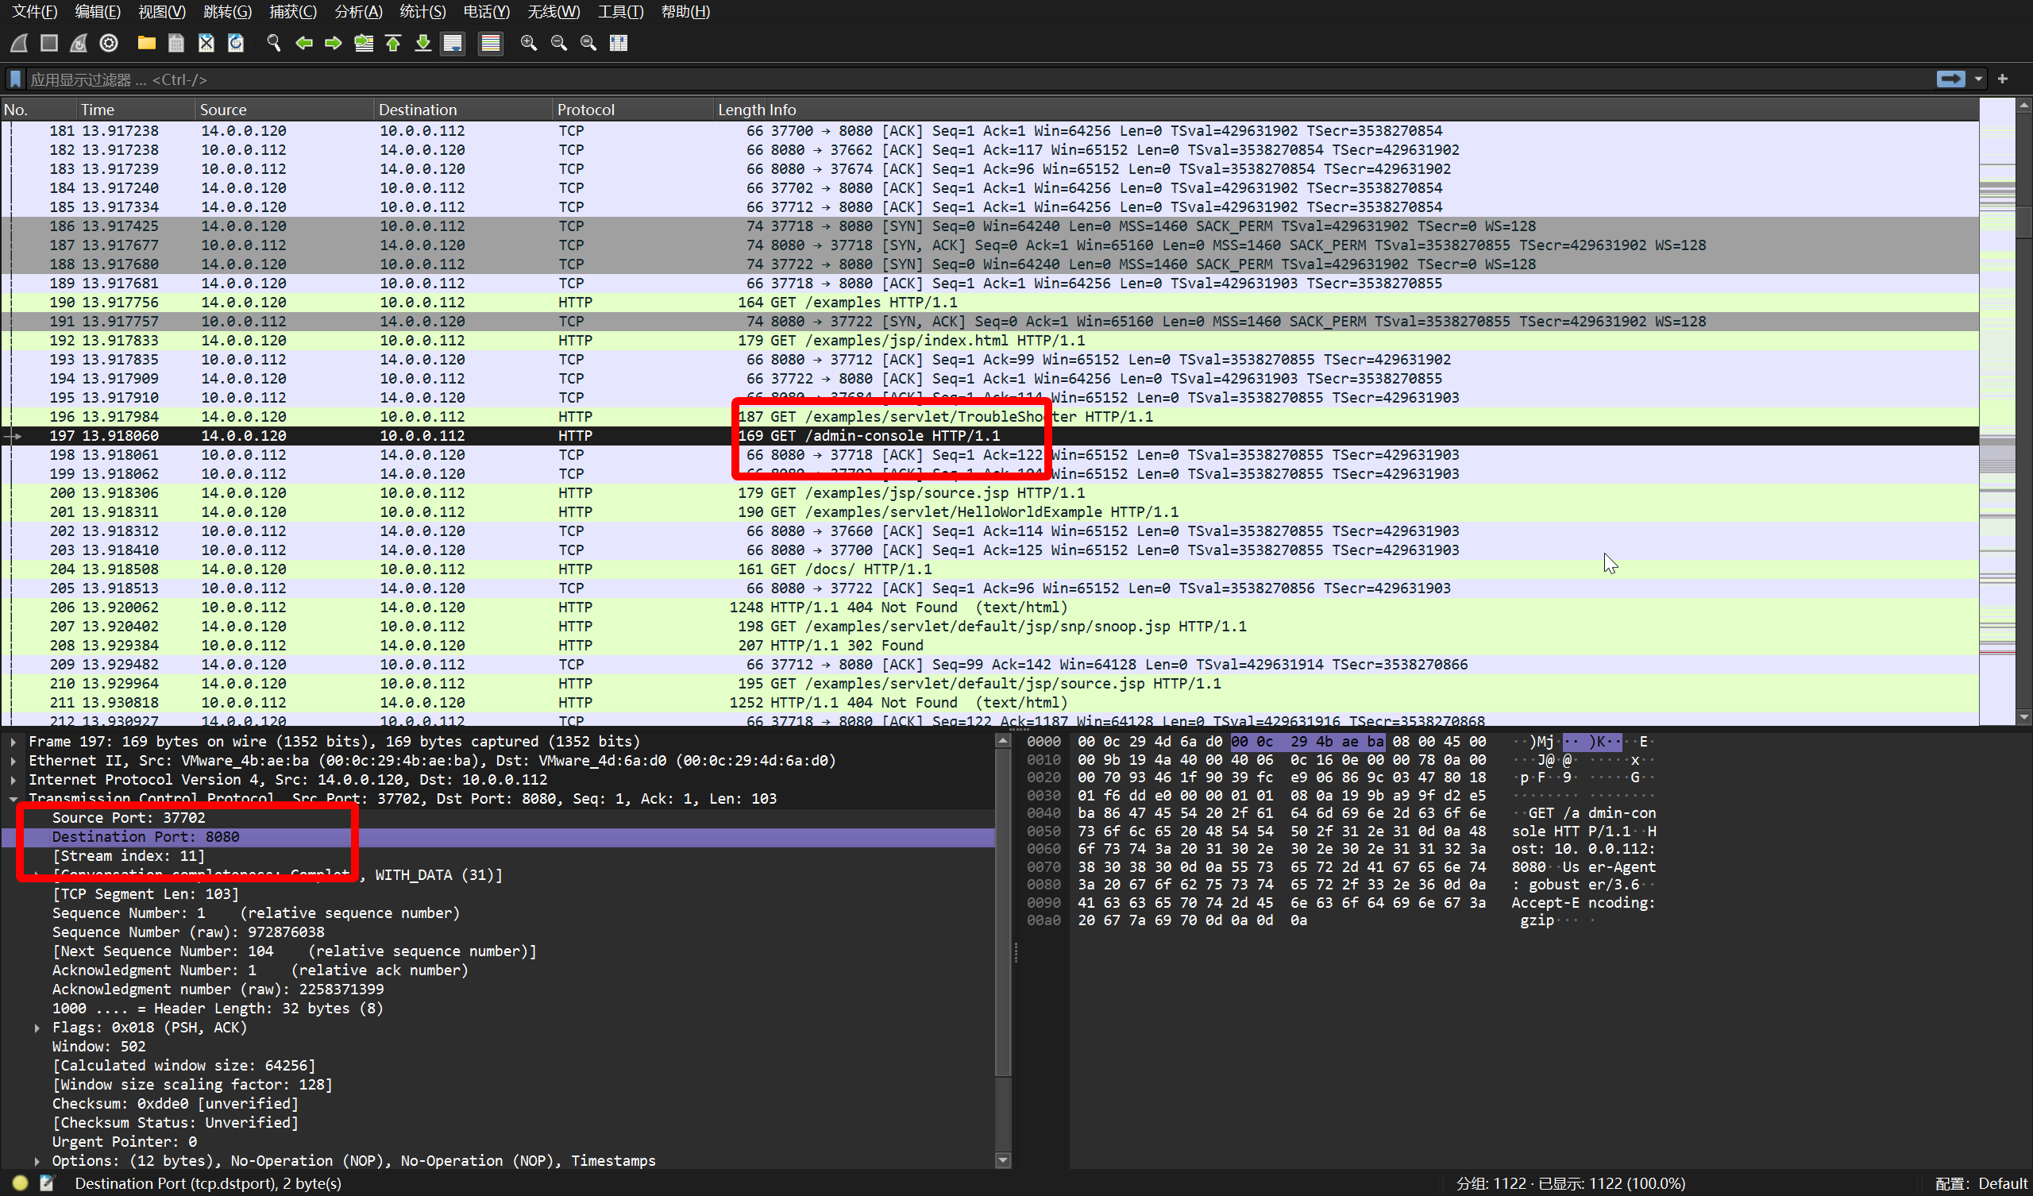This screenshot has width=2033, height=1196.
Task: Open capture file properties status icon
Action: coord(47,1183)
